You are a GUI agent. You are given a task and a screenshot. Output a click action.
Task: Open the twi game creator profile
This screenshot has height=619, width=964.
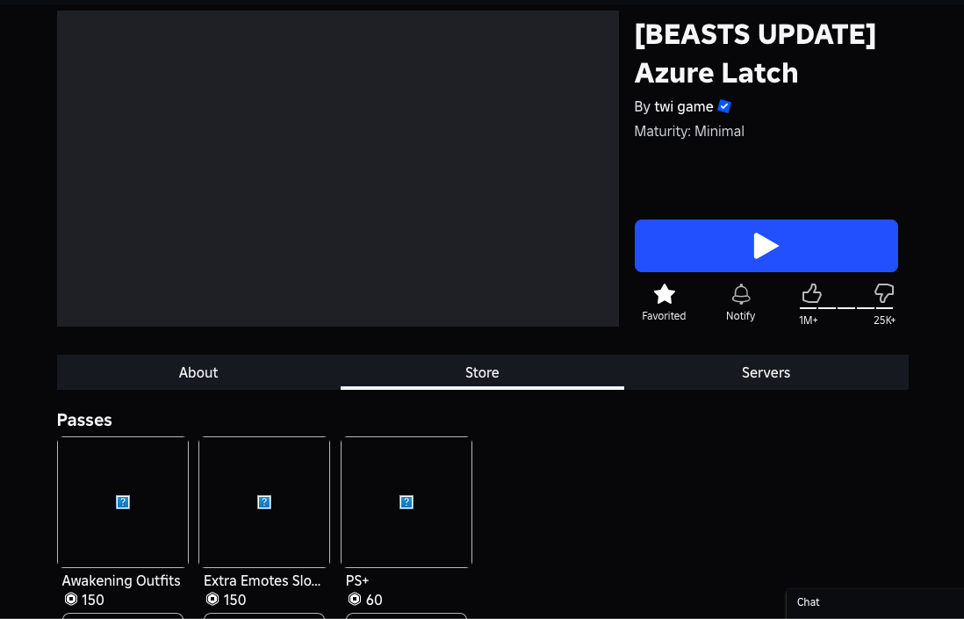[683, 106]
